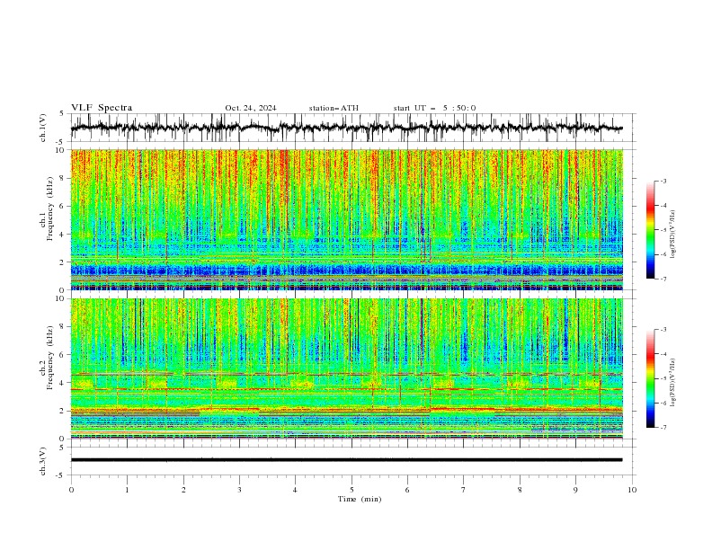Click the "5" minute tick on time axis
Image resolution: width=712 pixels, height=550 pixels.
coord(352,490)
